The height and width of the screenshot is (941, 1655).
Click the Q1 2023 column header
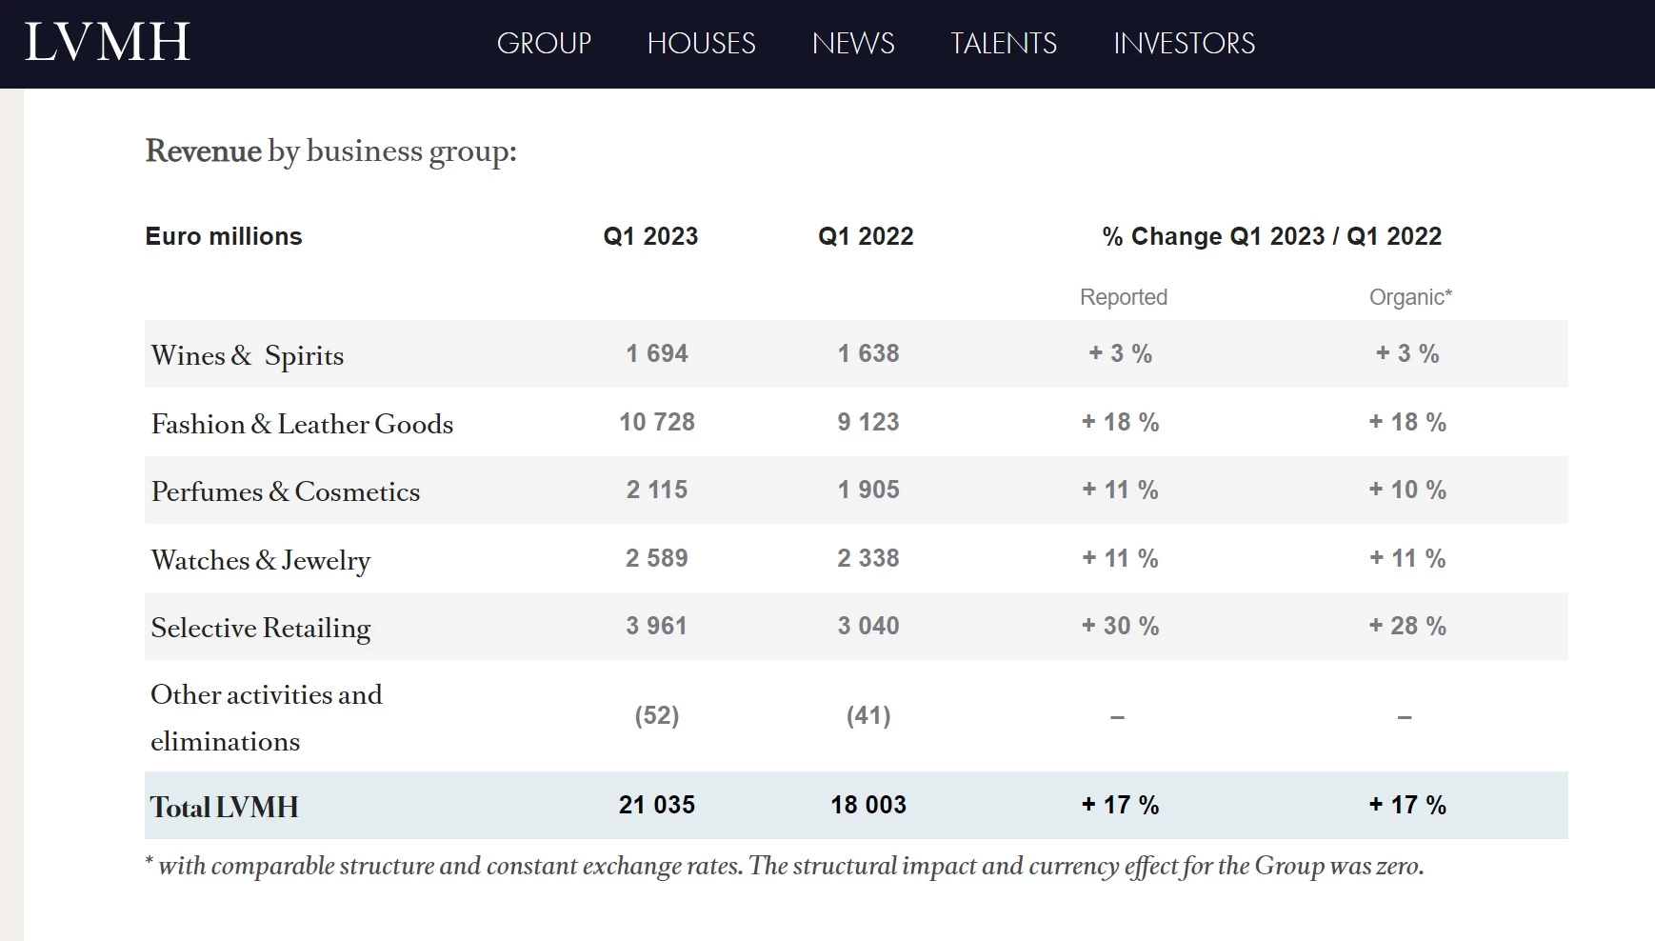click(649, 236)
